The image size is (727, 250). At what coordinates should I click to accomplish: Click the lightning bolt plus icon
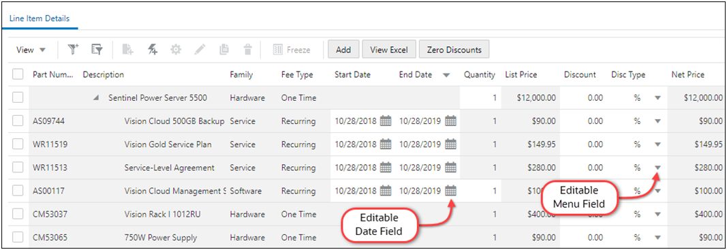click(x=153, y=50)
